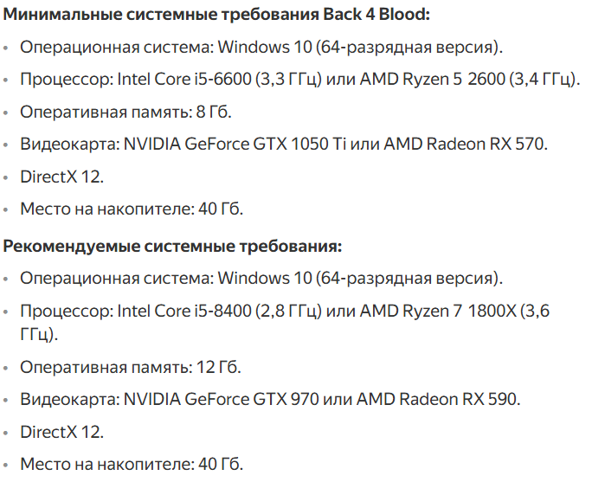Click the 'Оперативная память: 8 Гб' line

(x=125, y=112)
